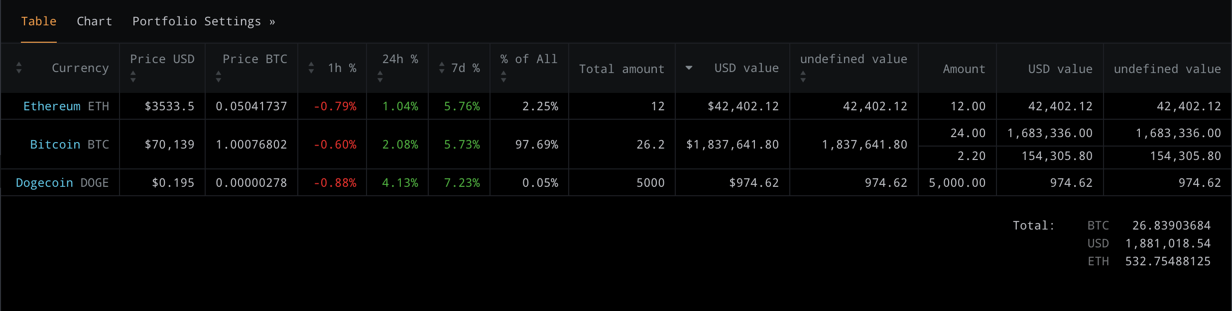Click the sort icon under % of All header
This screenshot has height=311, width=1232.
[504, 76]
